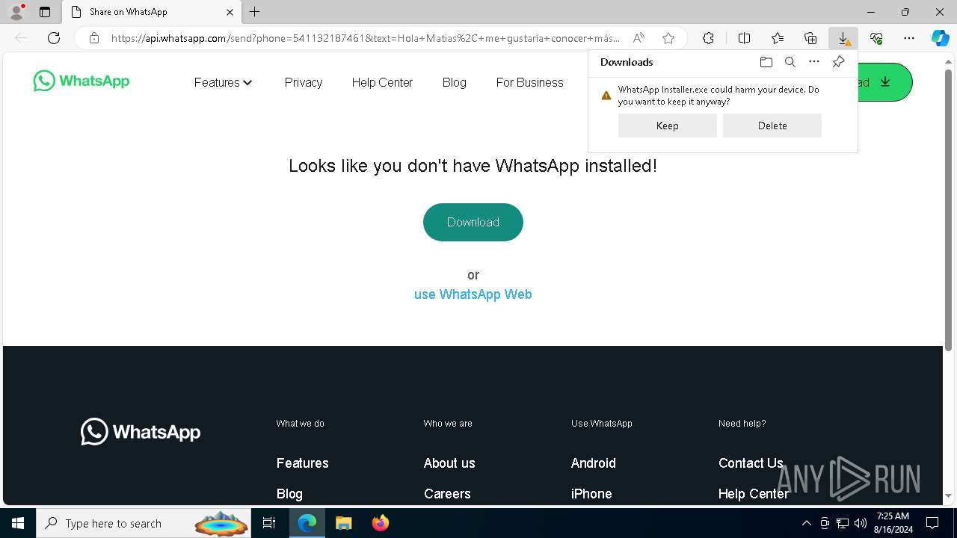Click the Read aloud icon in address bar
The height and width of the screenshot is (538, 957).
[638, 38]
